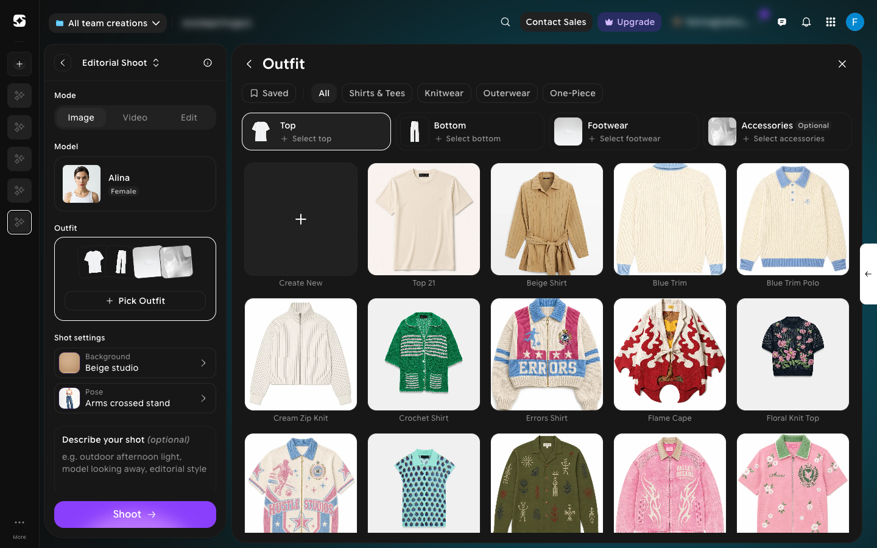Image resolution: width=877 pixels, height=548 pixels.
Task: Click the pose preview thumbnail icon
Action: (69, 398)
